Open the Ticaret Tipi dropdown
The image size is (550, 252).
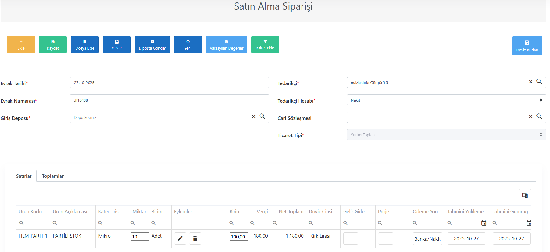tap(446, 135)
